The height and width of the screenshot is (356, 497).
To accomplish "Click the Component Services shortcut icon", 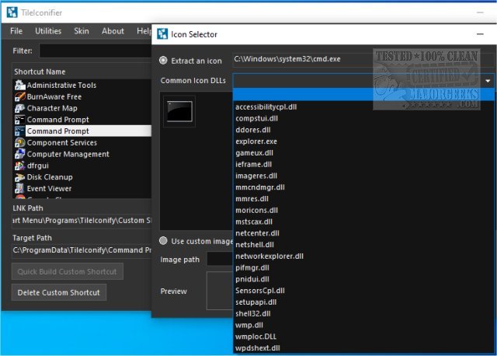I will pyautogui.click(x=19, y=142).
